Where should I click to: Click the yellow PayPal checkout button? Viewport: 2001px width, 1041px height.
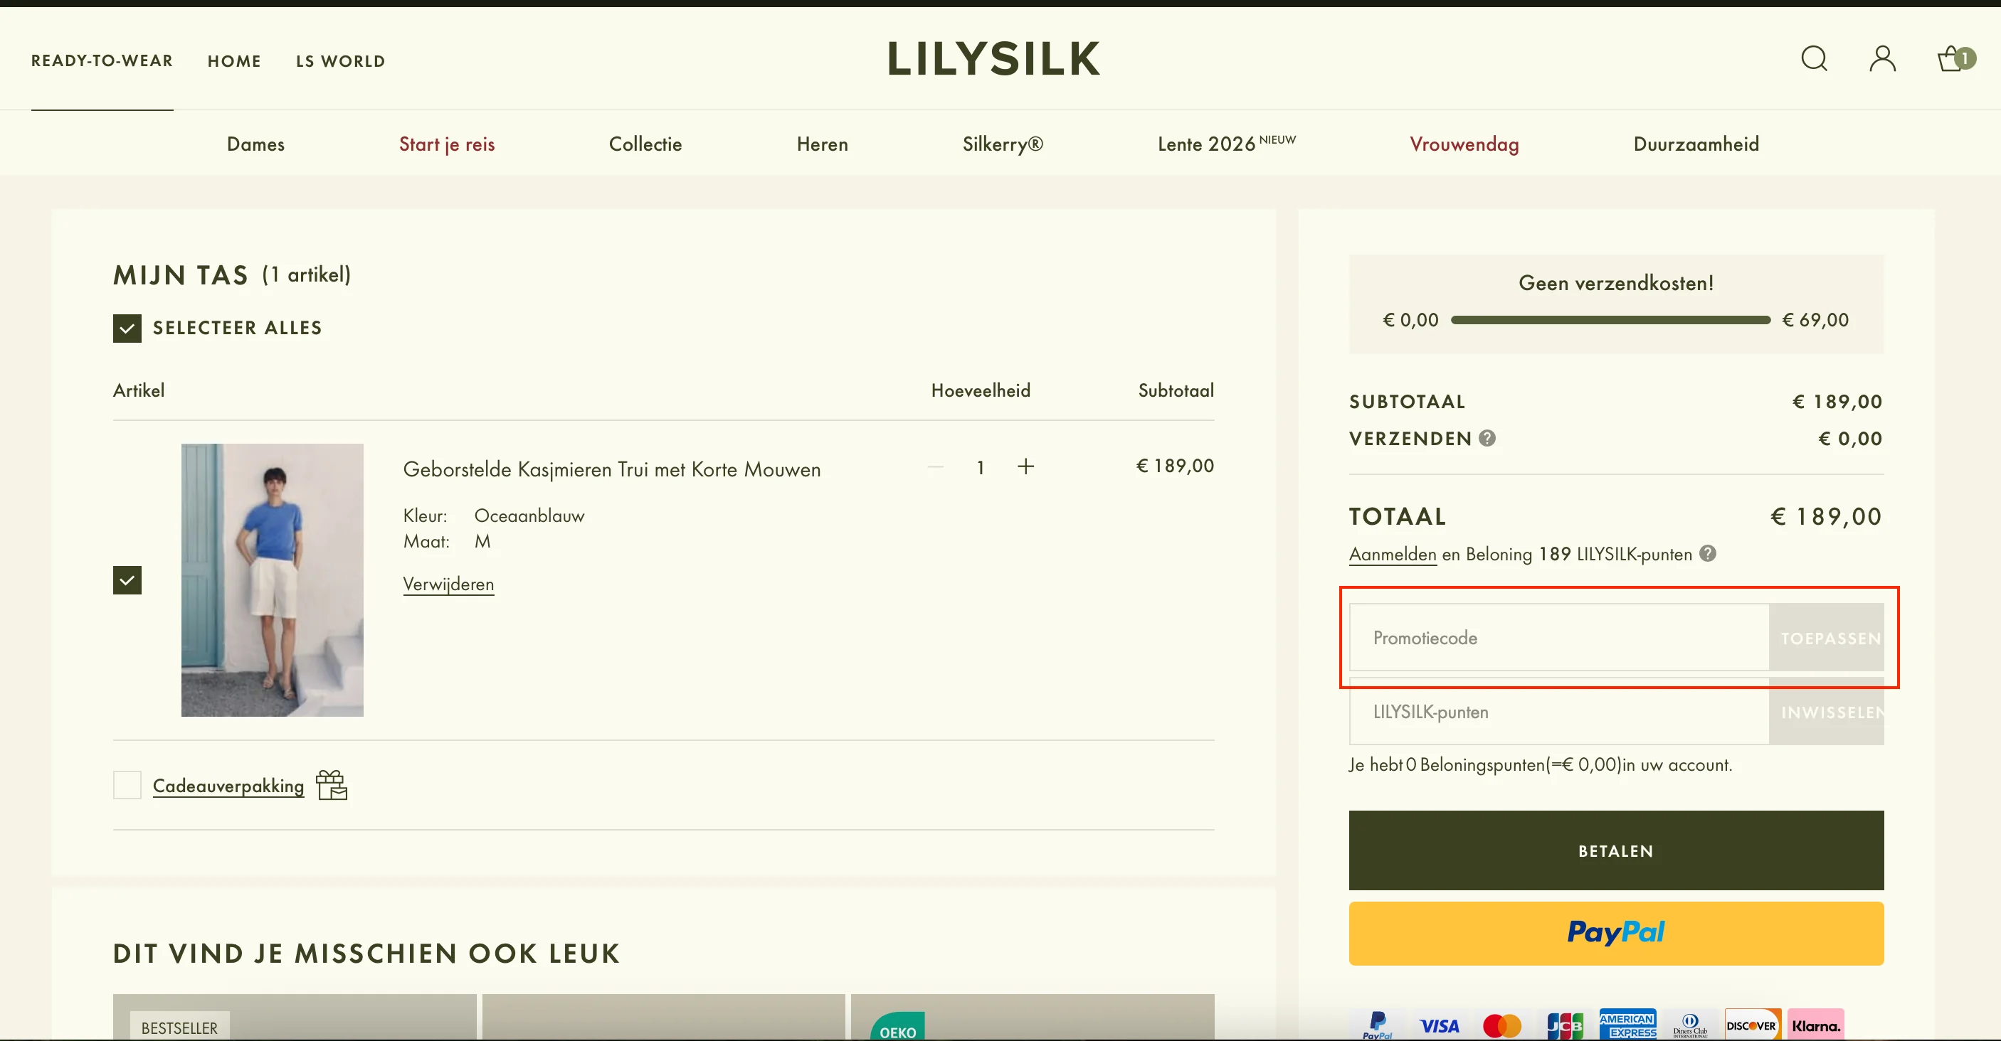point(1616,933)
